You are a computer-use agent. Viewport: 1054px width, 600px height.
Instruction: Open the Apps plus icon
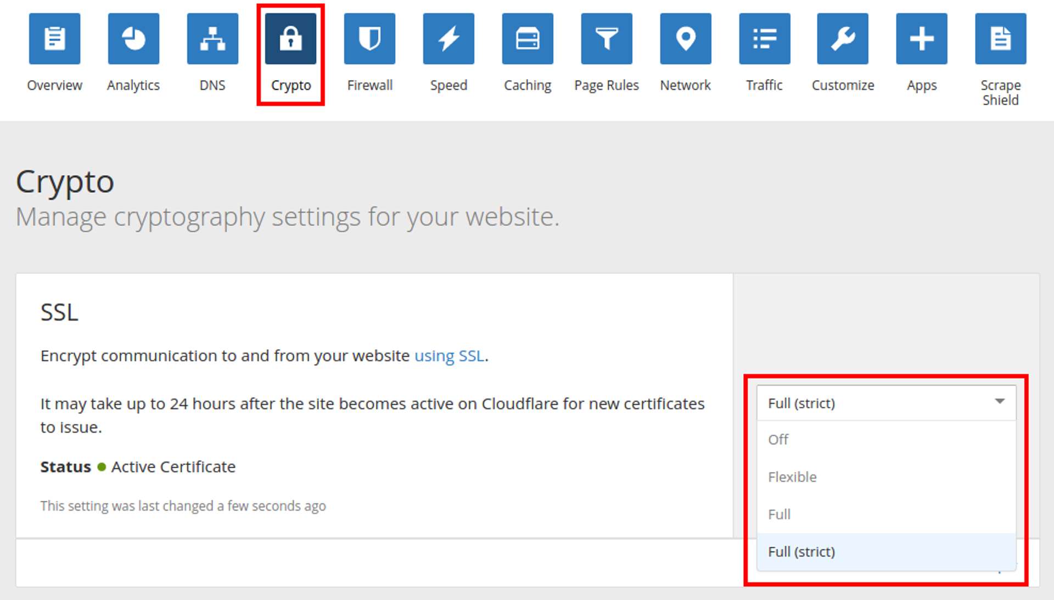(x=922, y=39)
